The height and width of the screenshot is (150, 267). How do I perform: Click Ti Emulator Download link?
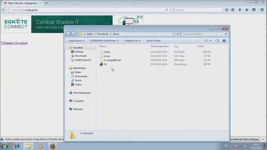14,43
